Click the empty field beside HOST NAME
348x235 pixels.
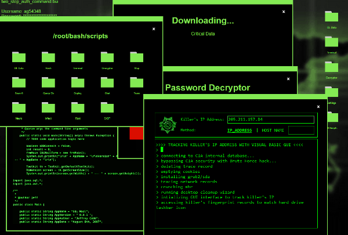pyautogui.click(x=301, y=130)
